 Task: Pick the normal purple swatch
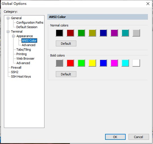(x=114, y=33)
